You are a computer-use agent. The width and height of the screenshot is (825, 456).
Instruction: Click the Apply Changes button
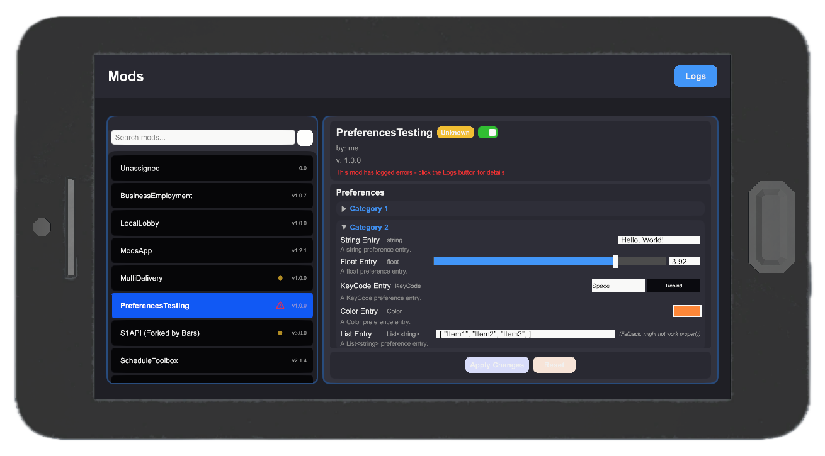497,365
